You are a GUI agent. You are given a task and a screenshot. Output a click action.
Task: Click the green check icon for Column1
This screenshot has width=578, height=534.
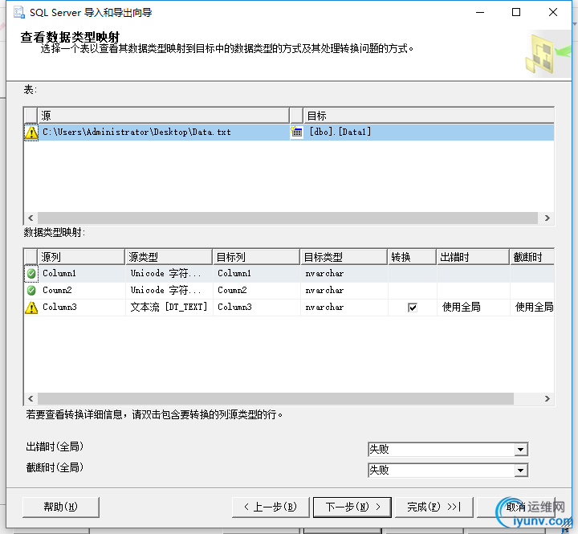click(31, 274)
